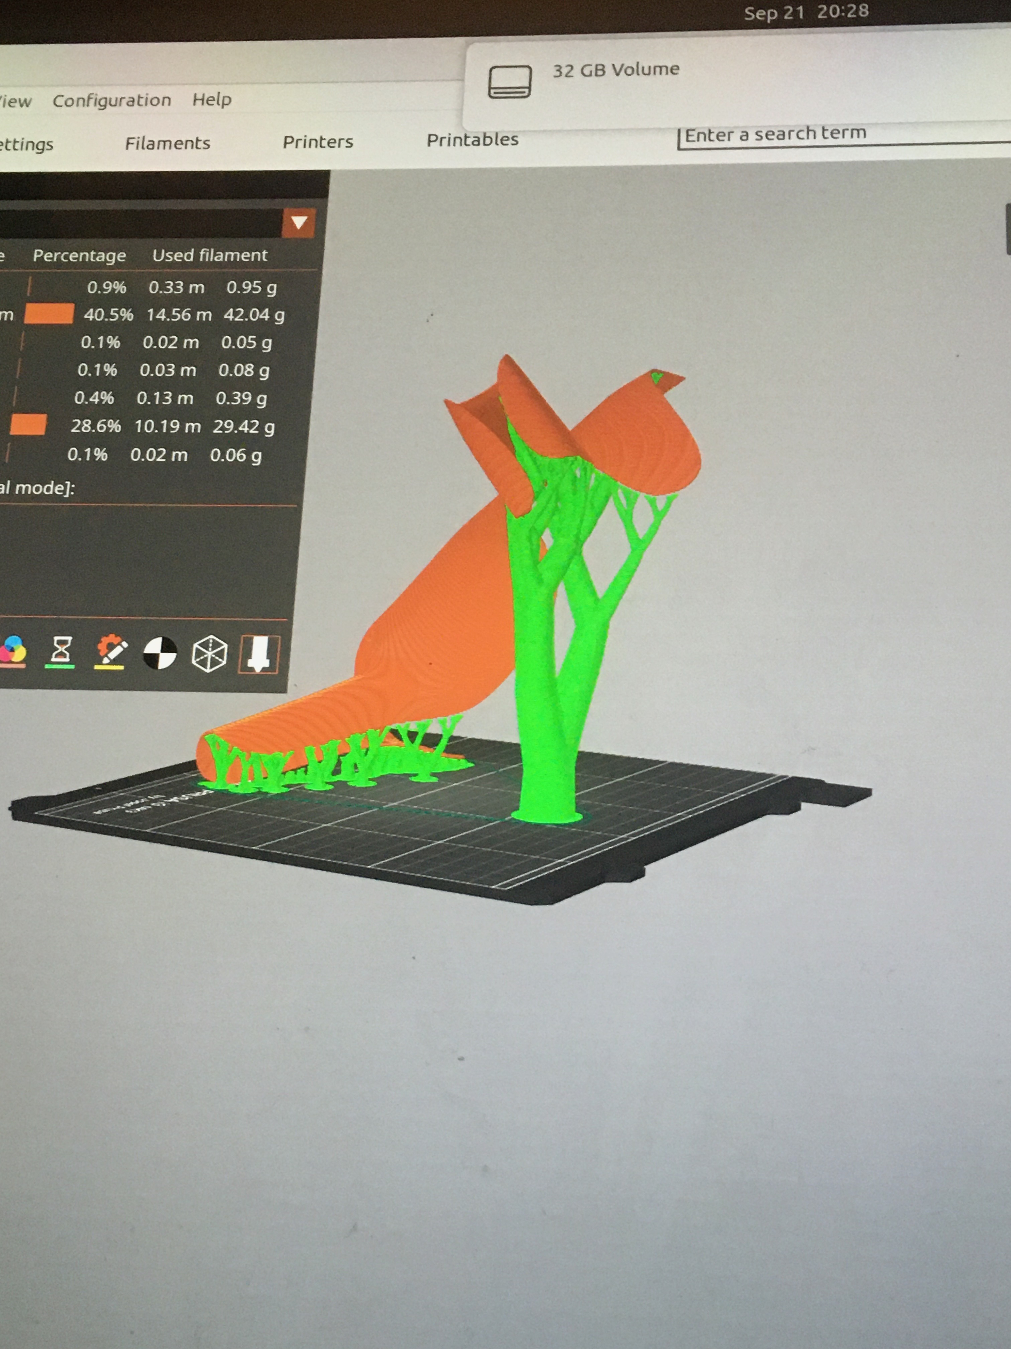Screen dimensions: 1011x1349
Task: Open the Help menu
Action: click(212, 99)
